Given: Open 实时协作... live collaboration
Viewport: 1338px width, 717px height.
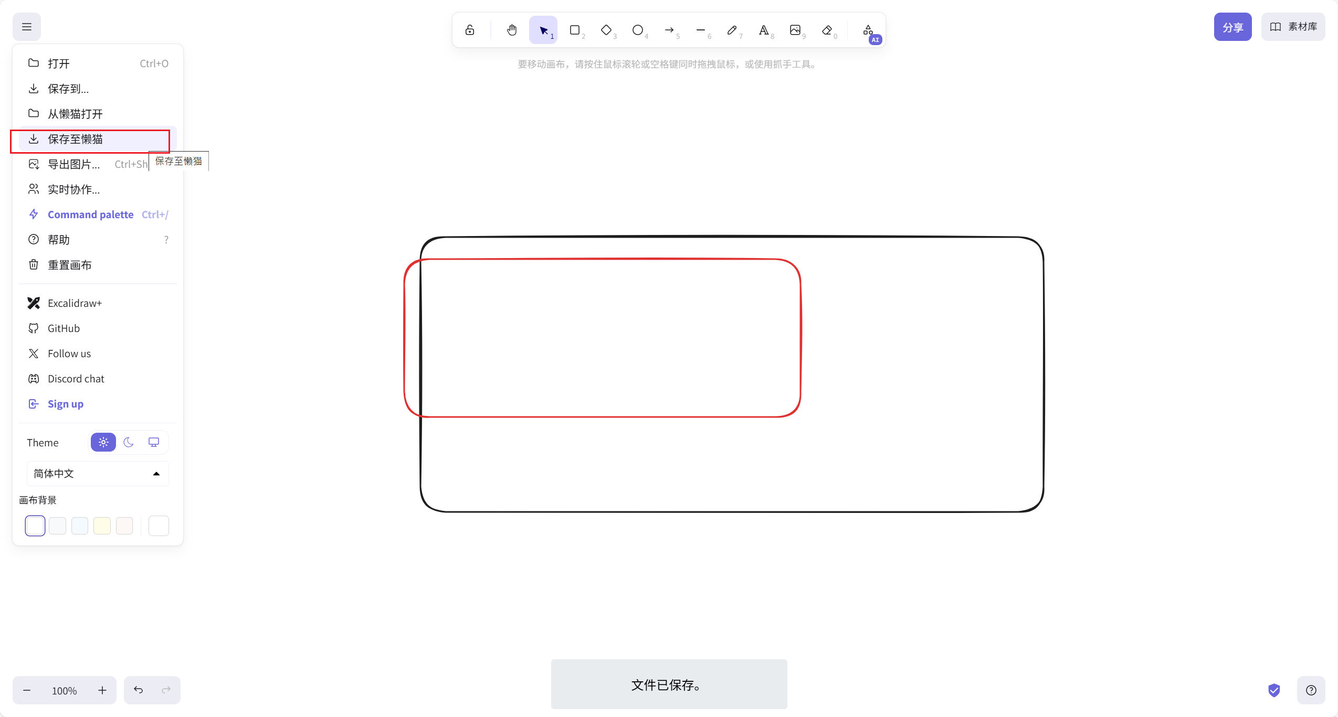Looking at the screenshot, I should click(98, 189).
